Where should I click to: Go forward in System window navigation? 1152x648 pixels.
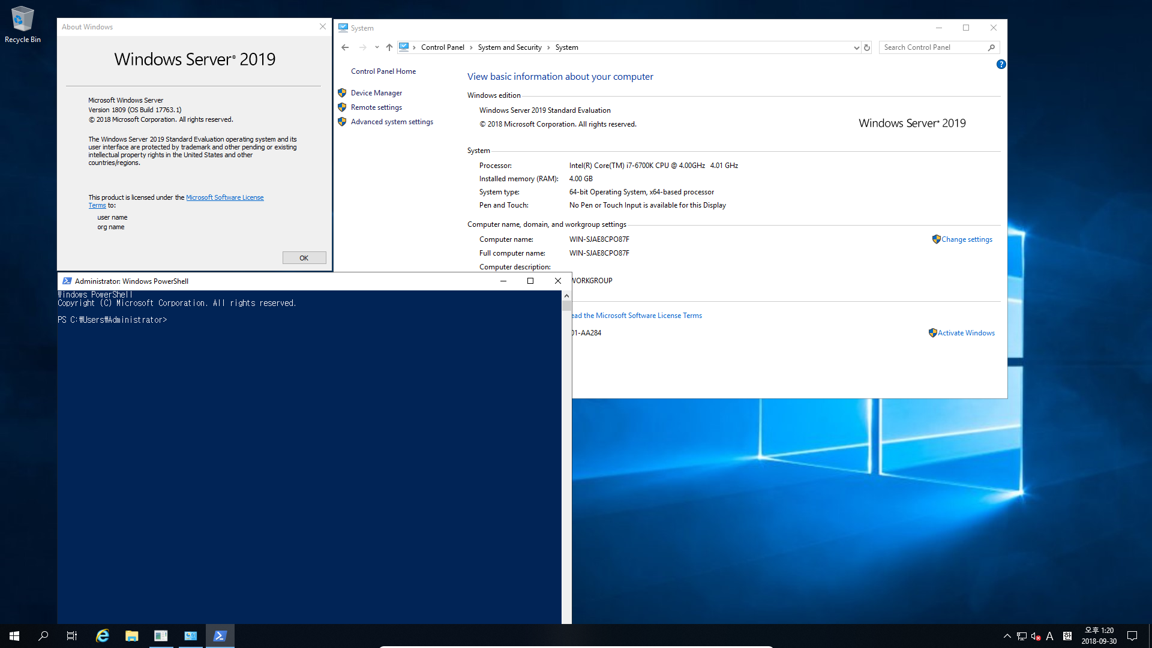(x=362, y=47)
